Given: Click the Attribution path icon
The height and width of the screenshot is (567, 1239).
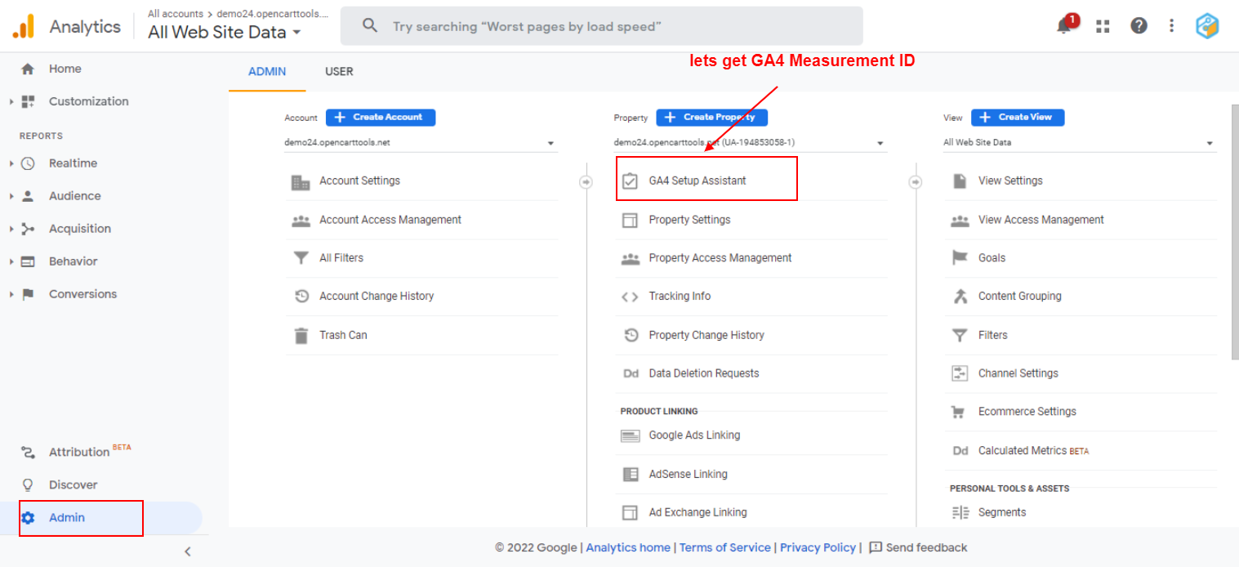Looking at the screenshot, I should 28,452.
